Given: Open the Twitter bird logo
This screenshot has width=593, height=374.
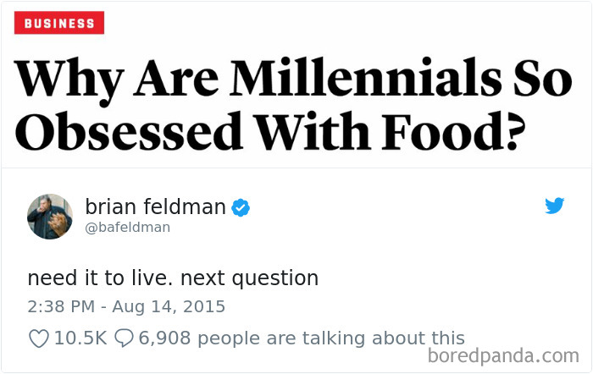Looking at the screenshot, I should 554,206.
